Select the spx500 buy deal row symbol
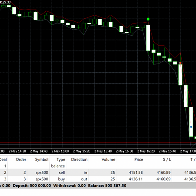Viewport: 196px width, 196px height. 42,179
